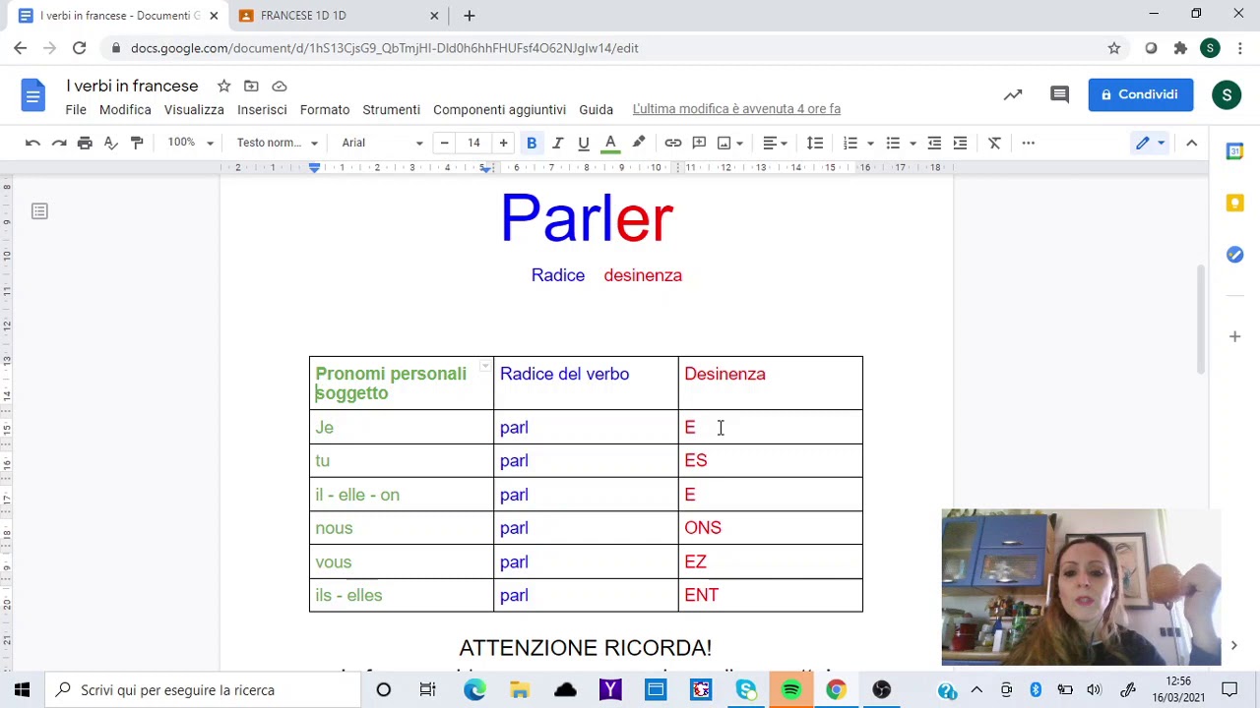1260x708 pixels.
Task: Click the ONS ending cell
Action: pos(770,528)
